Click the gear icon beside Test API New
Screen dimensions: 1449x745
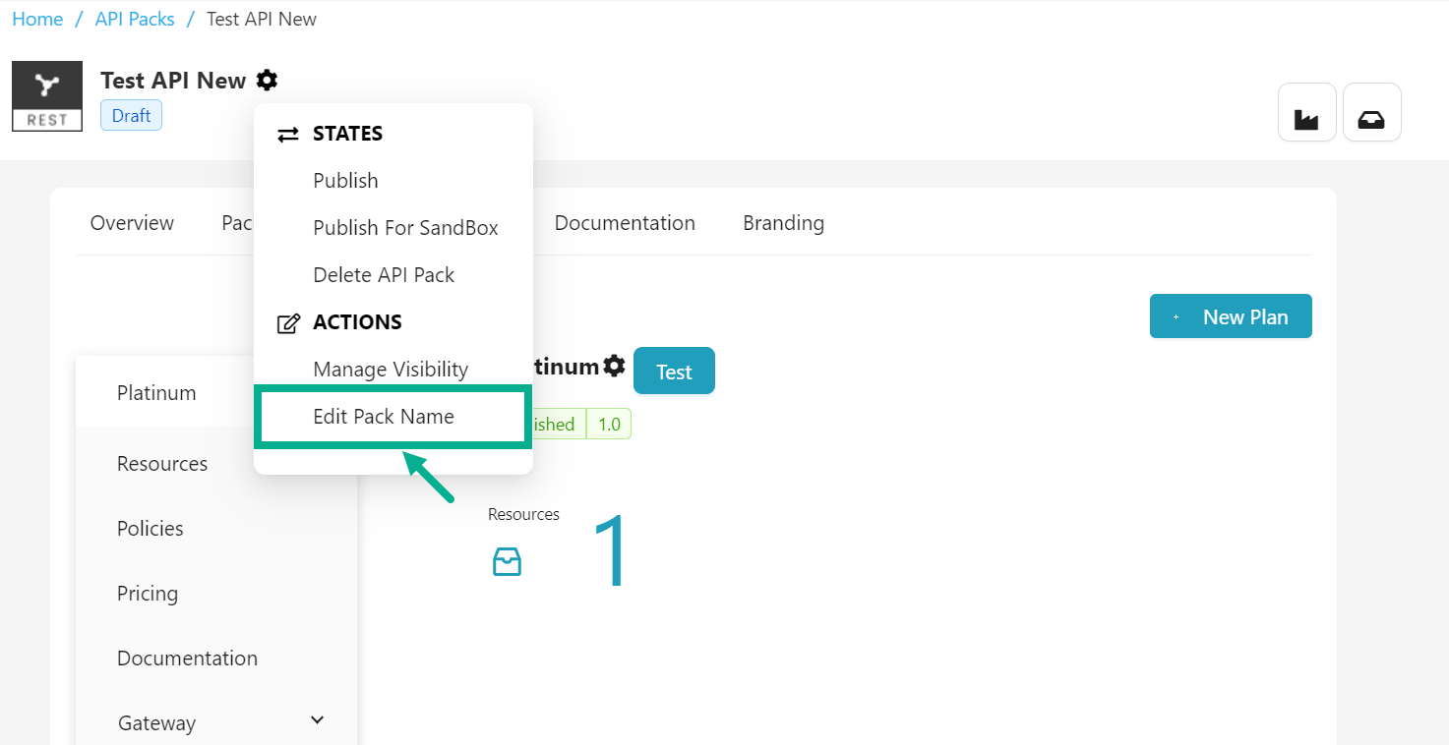click(267, 81)
